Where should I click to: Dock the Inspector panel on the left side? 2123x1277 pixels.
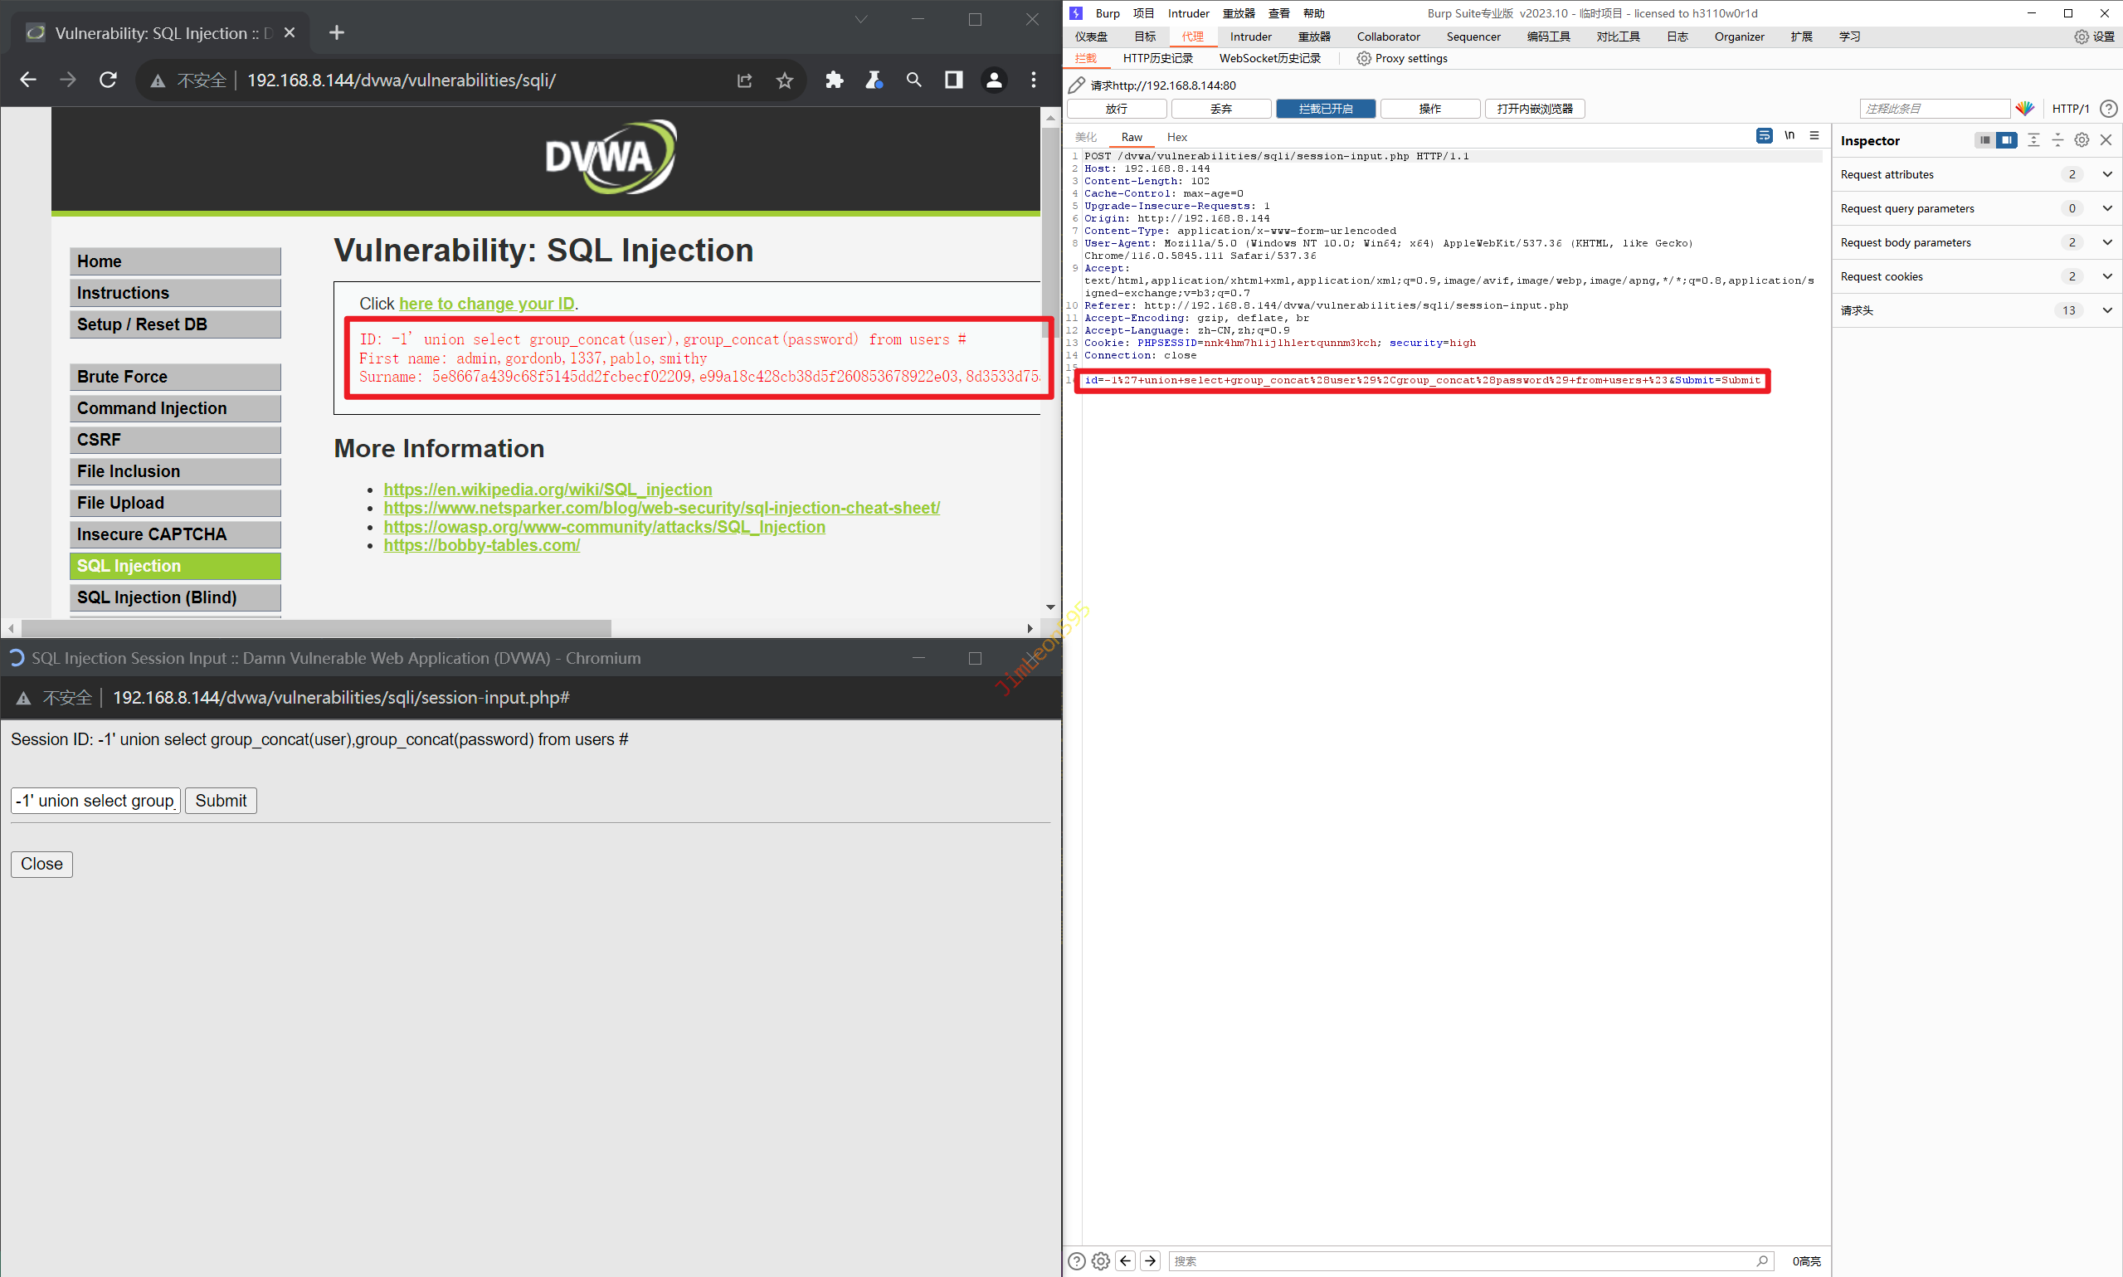tap(1984, 140)
